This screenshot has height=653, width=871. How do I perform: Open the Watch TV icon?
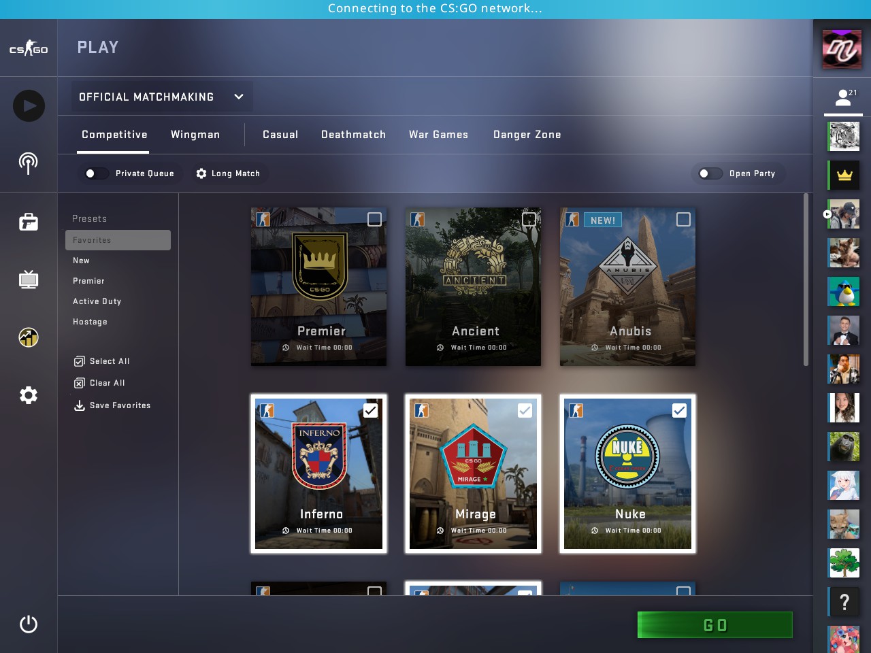tap(29, 280)
